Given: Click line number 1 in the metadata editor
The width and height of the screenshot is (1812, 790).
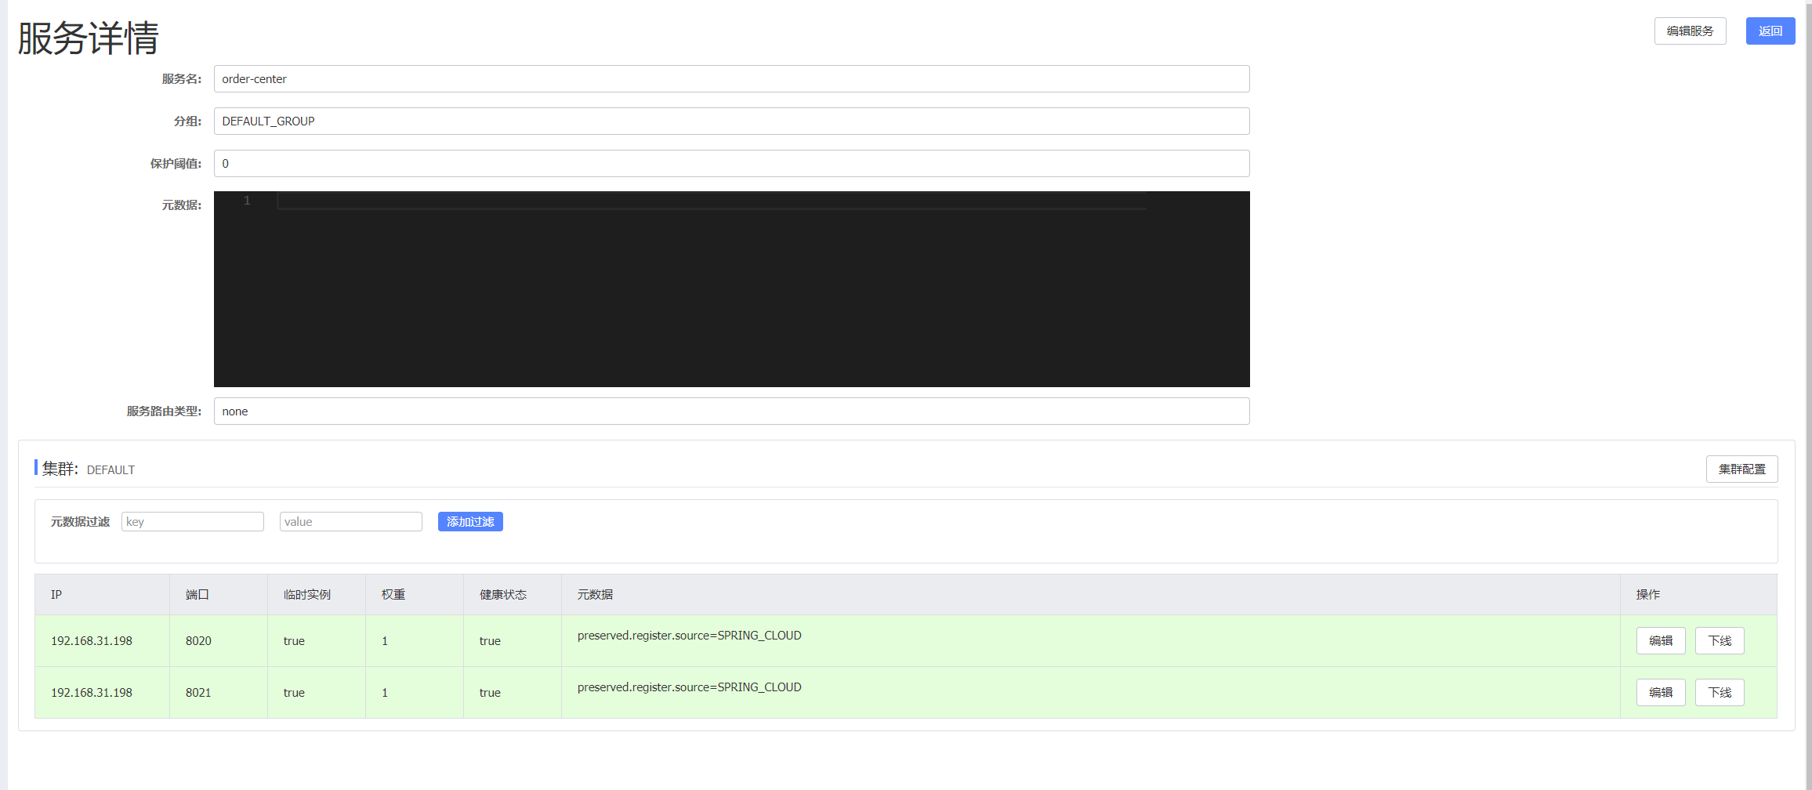Looking at the screenshot, I should [247, 201].
